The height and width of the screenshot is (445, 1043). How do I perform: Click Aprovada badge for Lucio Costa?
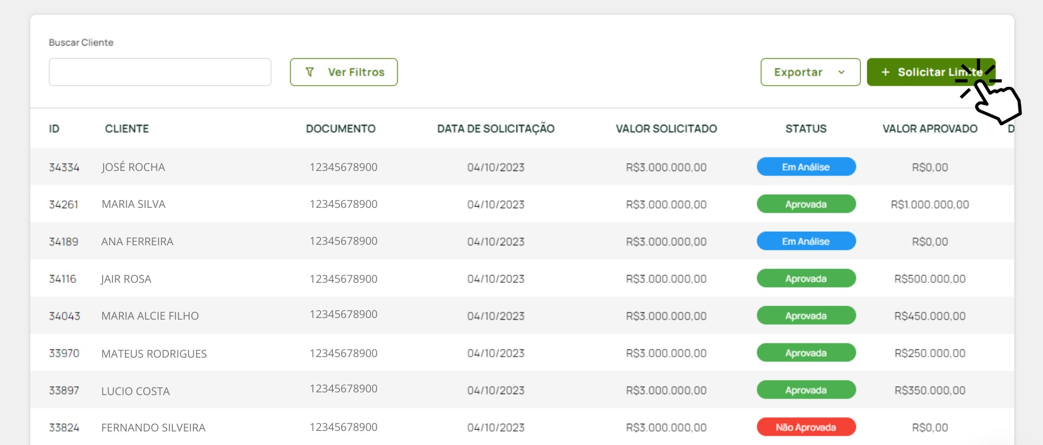click(x=806, y=390)
